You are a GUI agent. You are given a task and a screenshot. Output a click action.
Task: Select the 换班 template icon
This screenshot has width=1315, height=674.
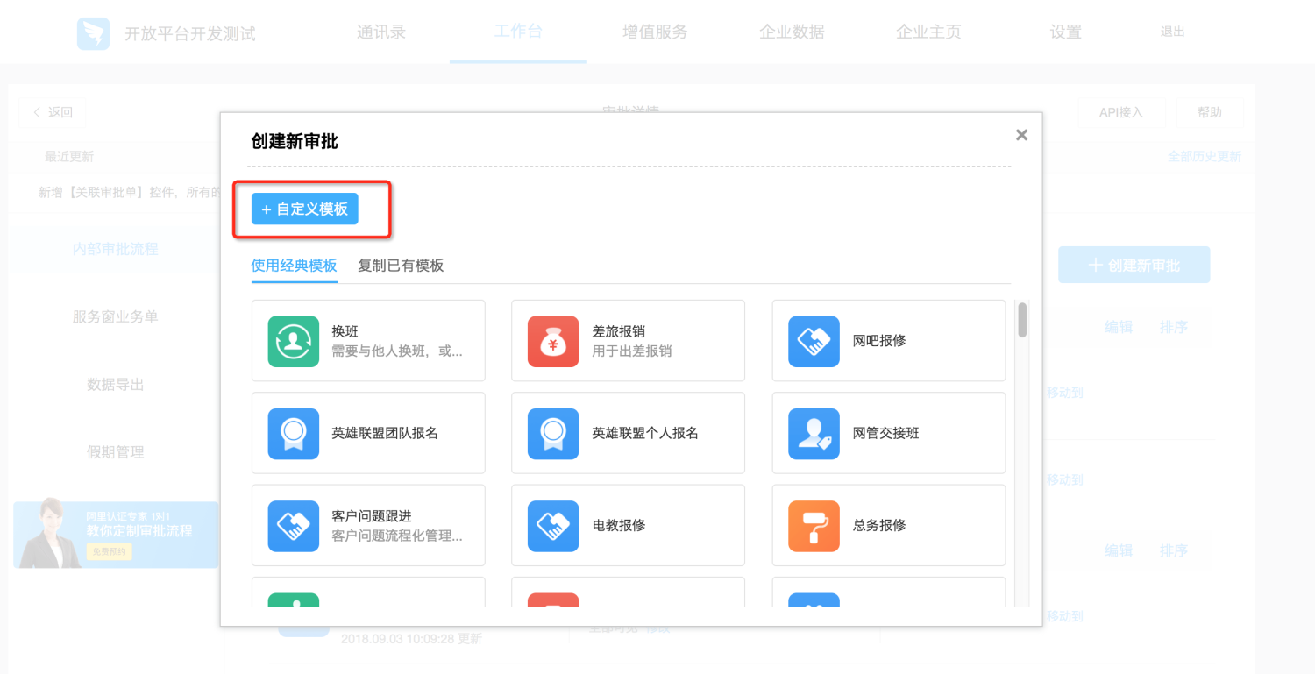point(293,341)
